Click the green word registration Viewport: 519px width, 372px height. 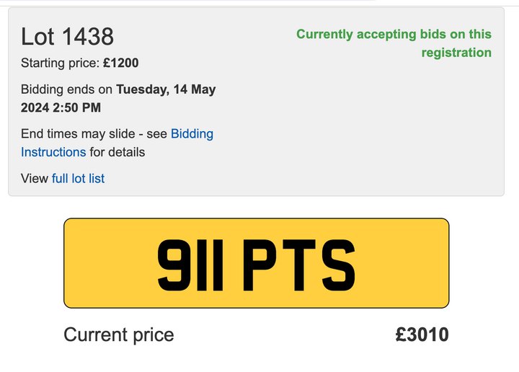(x=456, y=53)
